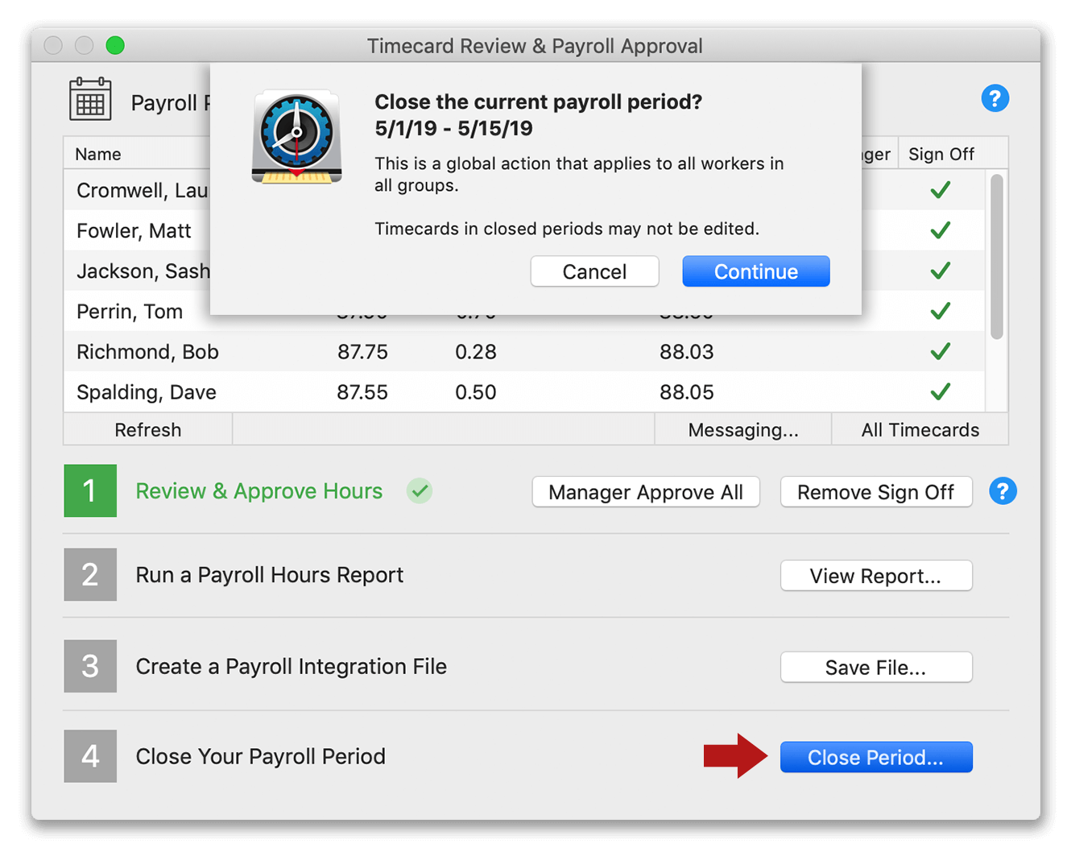The height and width of the screenshot is (844, 1067).
Task: Continue closing the current payroll period
Action: (x=755, y=271)
